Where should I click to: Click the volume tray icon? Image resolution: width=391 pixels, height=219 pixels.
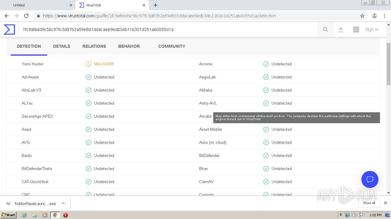tap(355, 215)
